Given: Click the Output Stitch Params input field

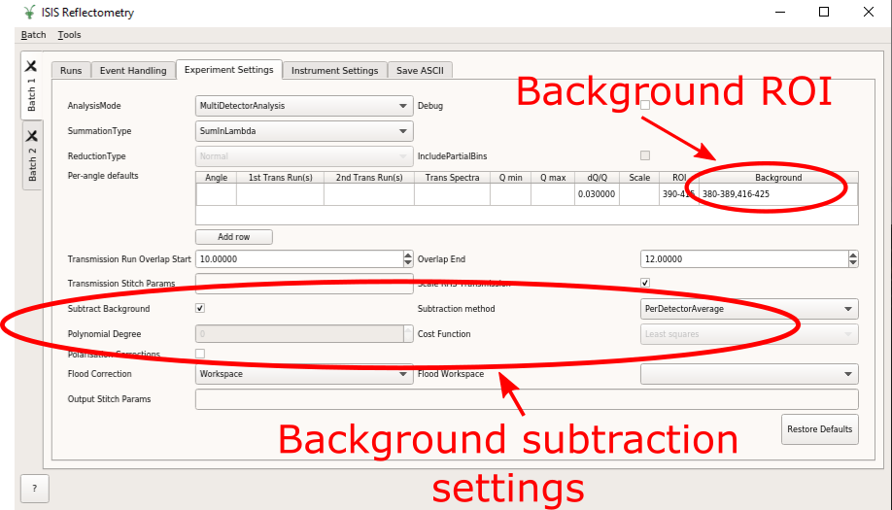Looking at the screenshot, I should [526, 399].
